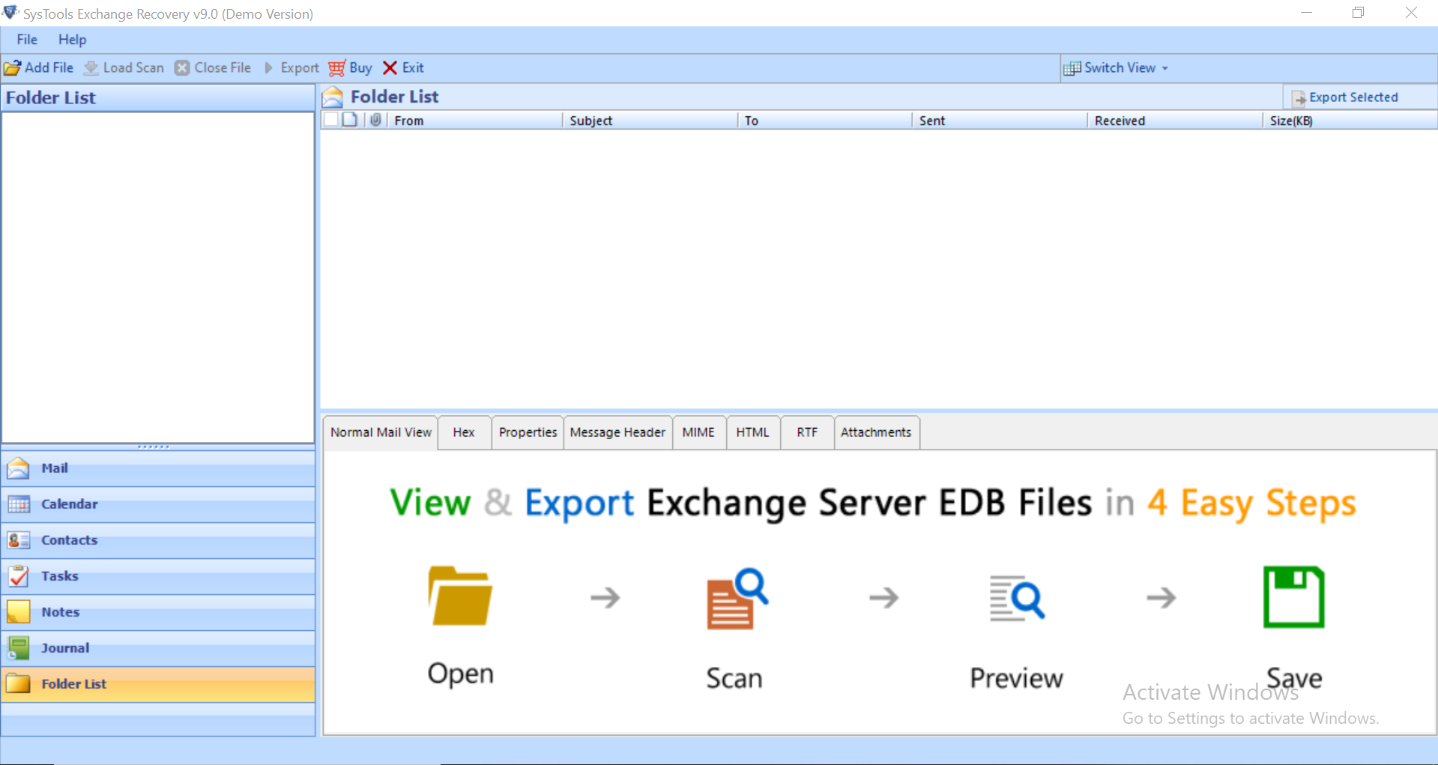The height and width of the screenshot is (765, 1438).
Task: Sort by the Sent column header
Action: click(x=1000, y=121)
